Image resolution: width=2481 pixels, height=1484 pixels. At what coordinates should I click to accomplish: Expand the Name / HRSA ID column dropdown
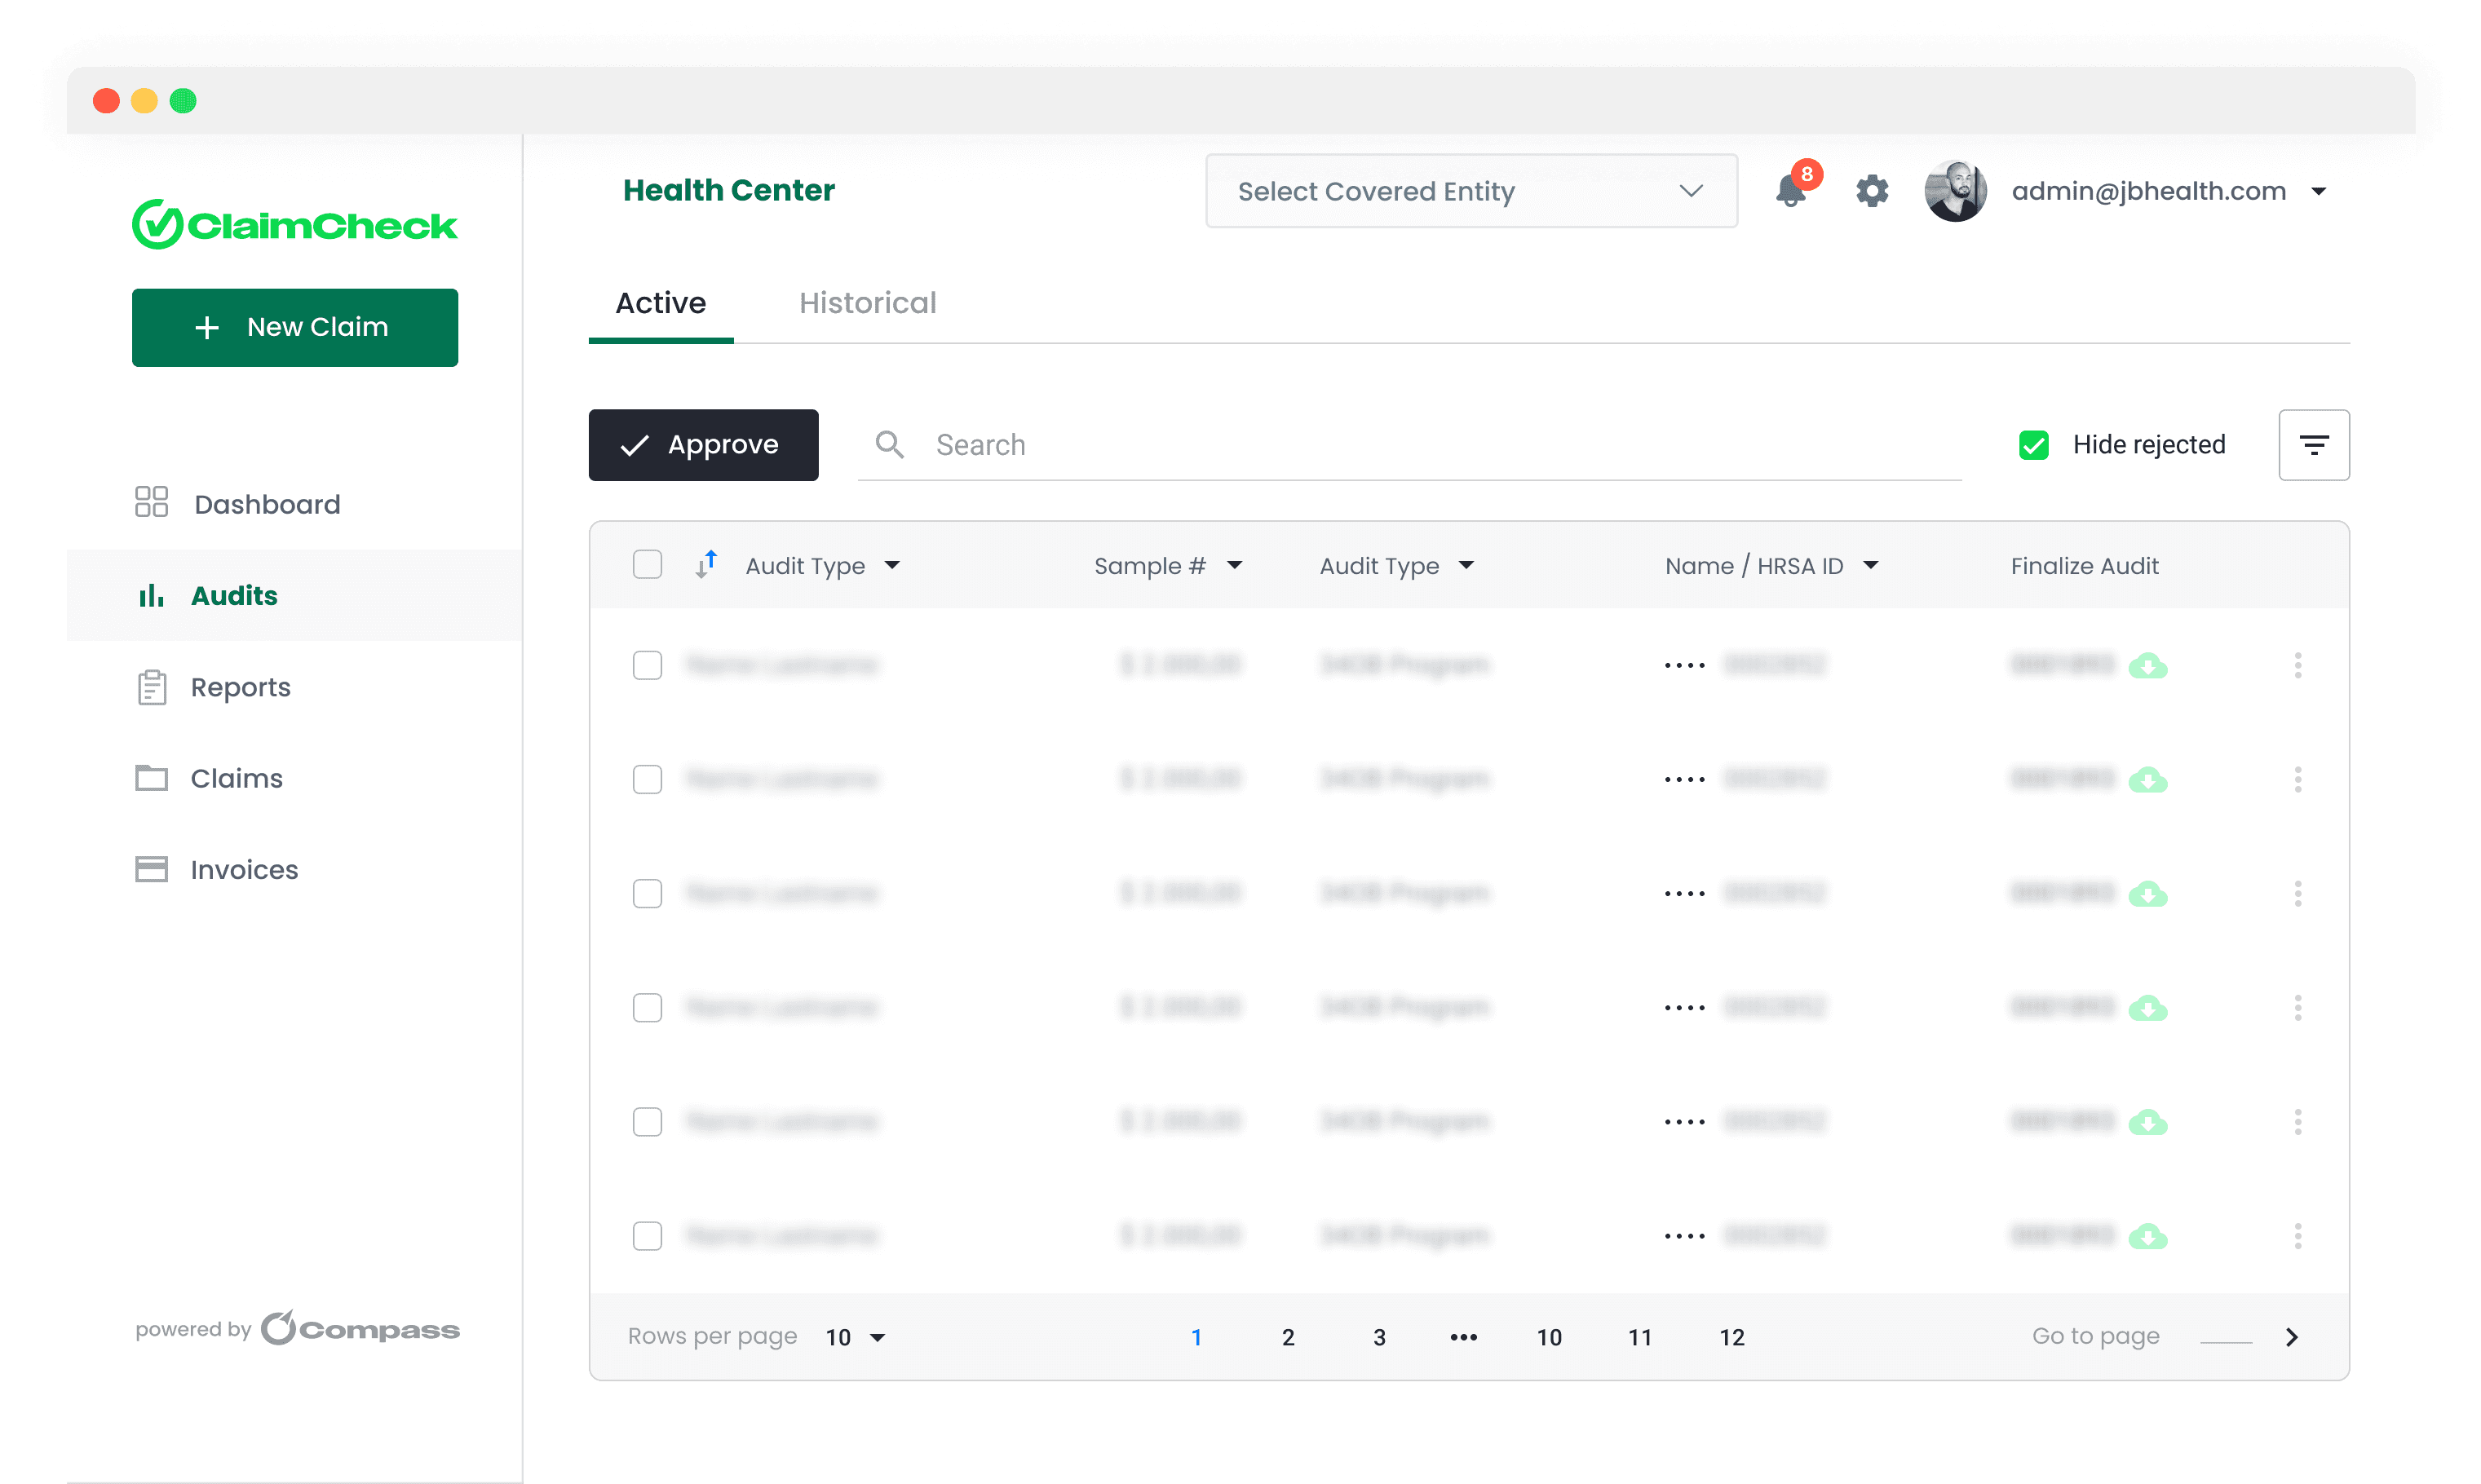(1870, 566)
